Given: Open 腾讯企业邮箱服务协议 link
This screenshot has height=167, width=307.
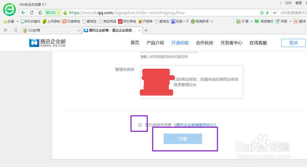Looking at the screenshot, I should (195, 125).
